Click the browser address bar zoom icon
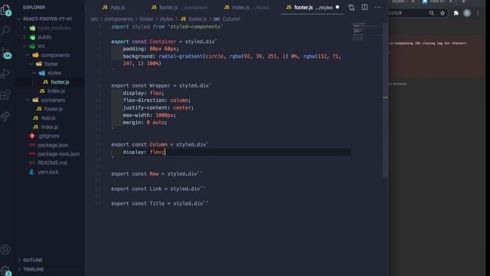The image size is (490, 276). [432, 13]
